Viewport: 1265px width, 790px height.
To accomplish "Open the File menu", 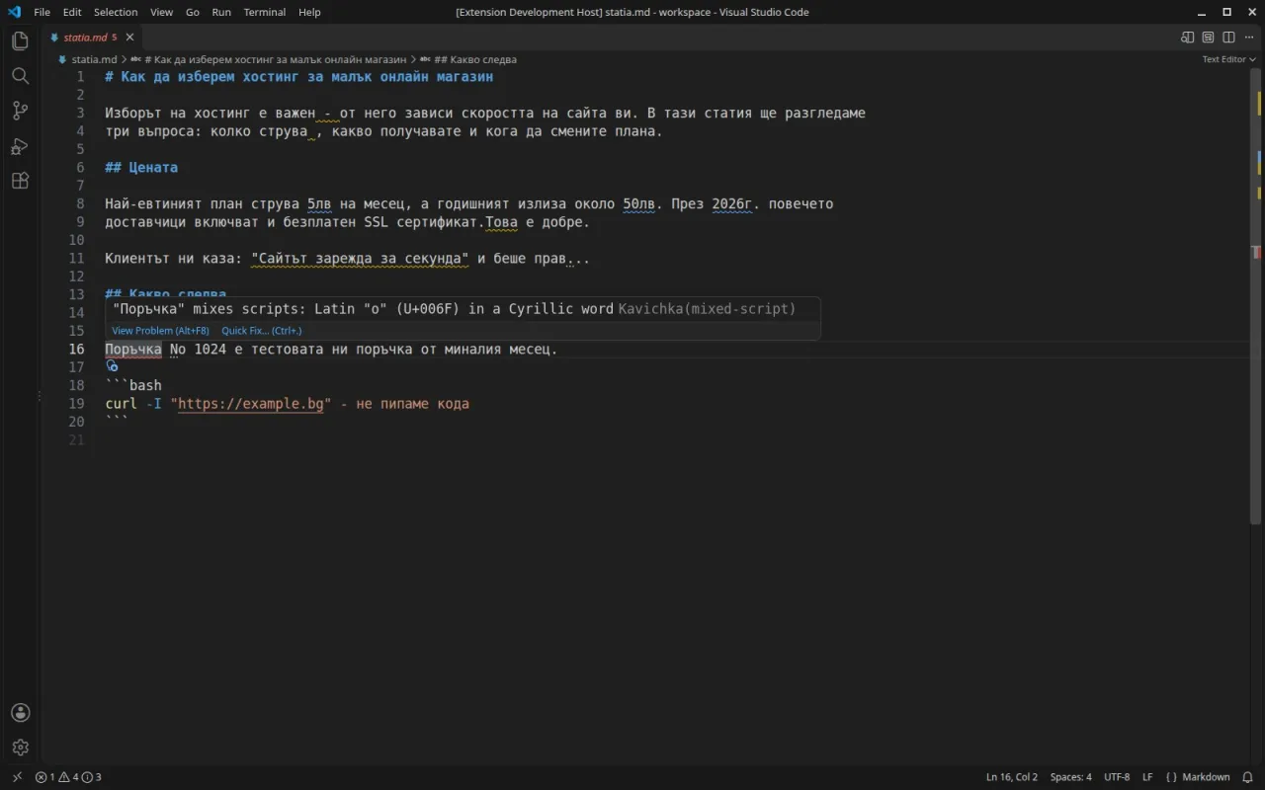I will coord(42,12).
